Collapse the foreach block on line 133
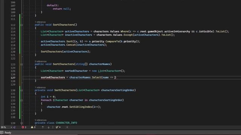 click(22, 100)
